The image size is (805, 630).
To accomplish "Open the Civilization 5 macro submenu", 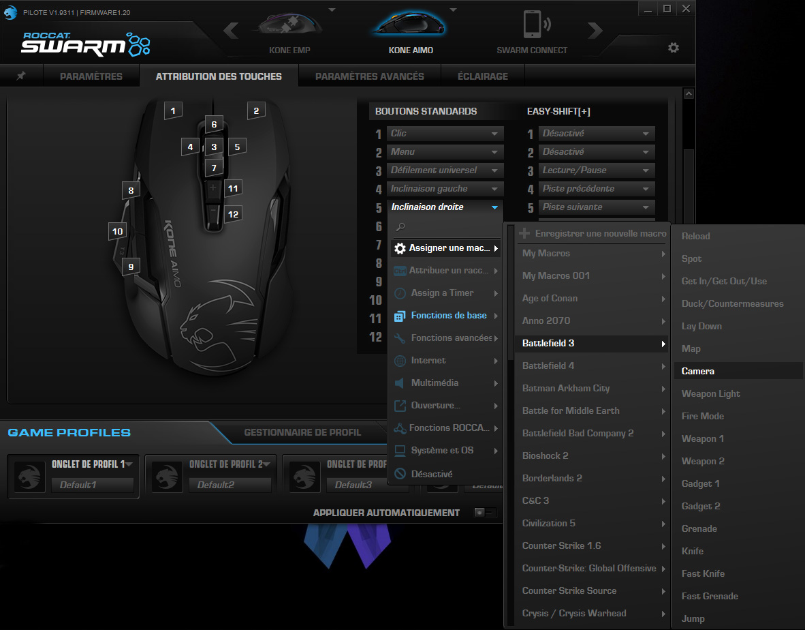I will (x=592, y=523).
